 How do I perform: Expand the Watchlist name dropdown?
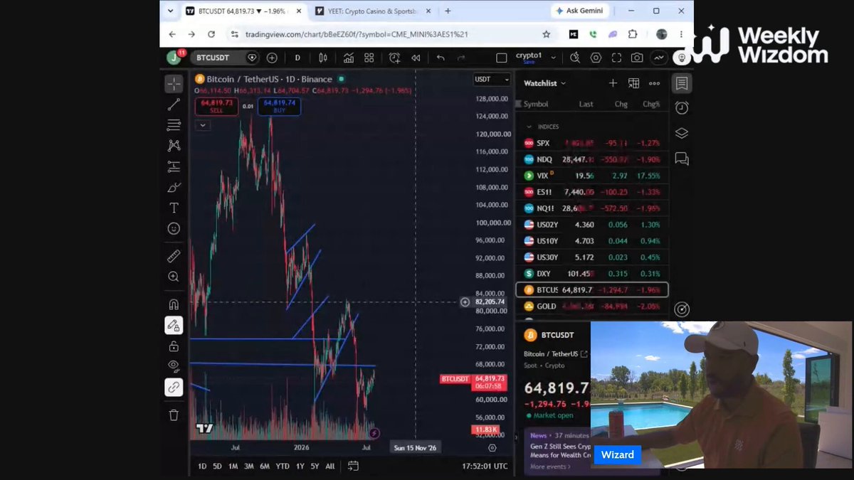point(545,83)
